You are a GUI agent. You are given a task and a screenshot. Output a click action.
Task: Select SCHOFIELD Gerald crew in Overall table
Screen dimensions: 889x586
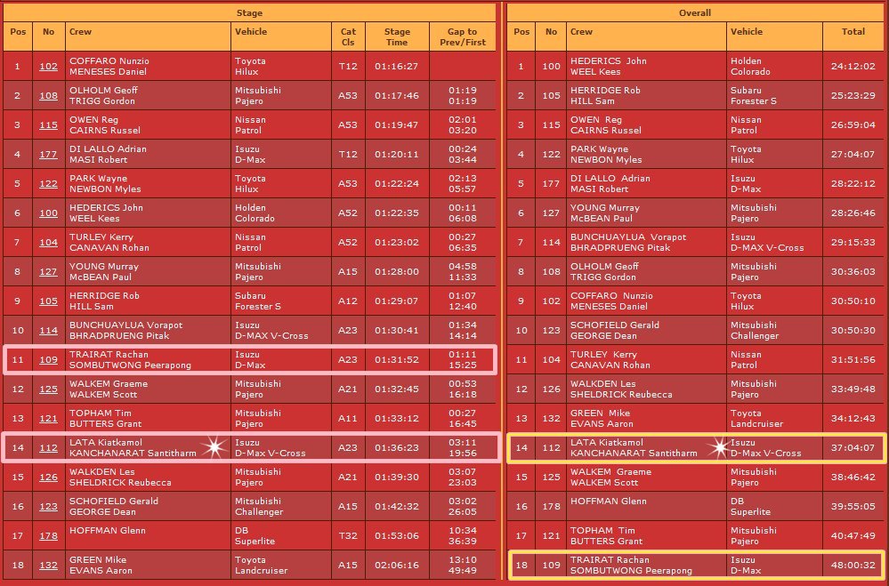tap(615, 331)
